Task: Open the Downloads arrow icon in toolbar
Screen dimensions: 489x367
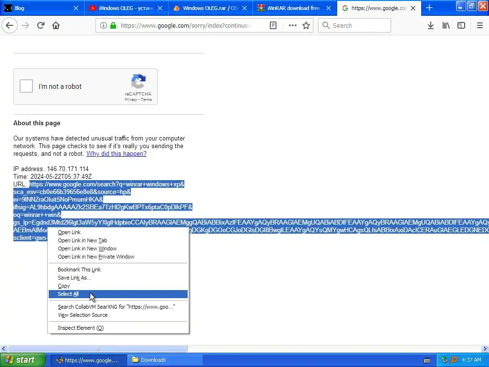Action: click(x=430, y=25)
